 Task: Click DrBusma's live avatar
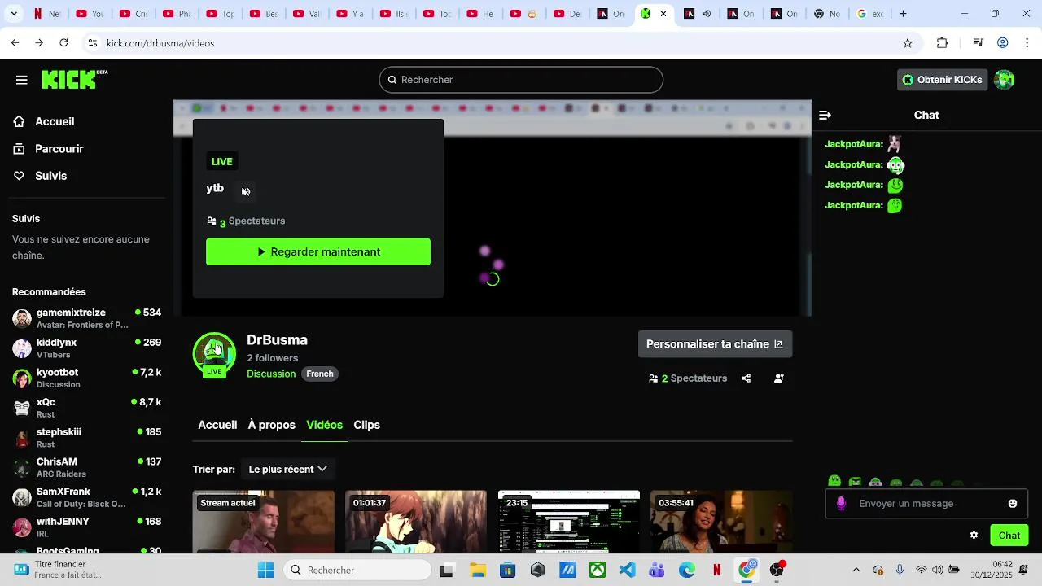point(214,354)
